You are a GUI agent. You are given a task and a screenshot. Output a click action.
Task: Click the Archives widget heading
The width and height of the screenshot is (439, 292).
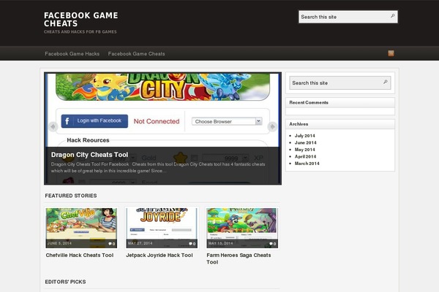pyautogui.click(x=299, y=124)
